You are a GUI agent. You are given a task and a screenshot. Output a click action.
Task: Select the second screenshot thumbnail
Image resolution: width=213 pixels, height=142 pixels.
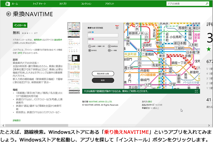(x=74, y=34)
